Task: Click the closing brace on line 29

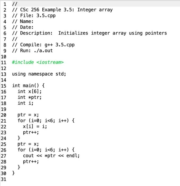Action: click(x=19, y=167)
